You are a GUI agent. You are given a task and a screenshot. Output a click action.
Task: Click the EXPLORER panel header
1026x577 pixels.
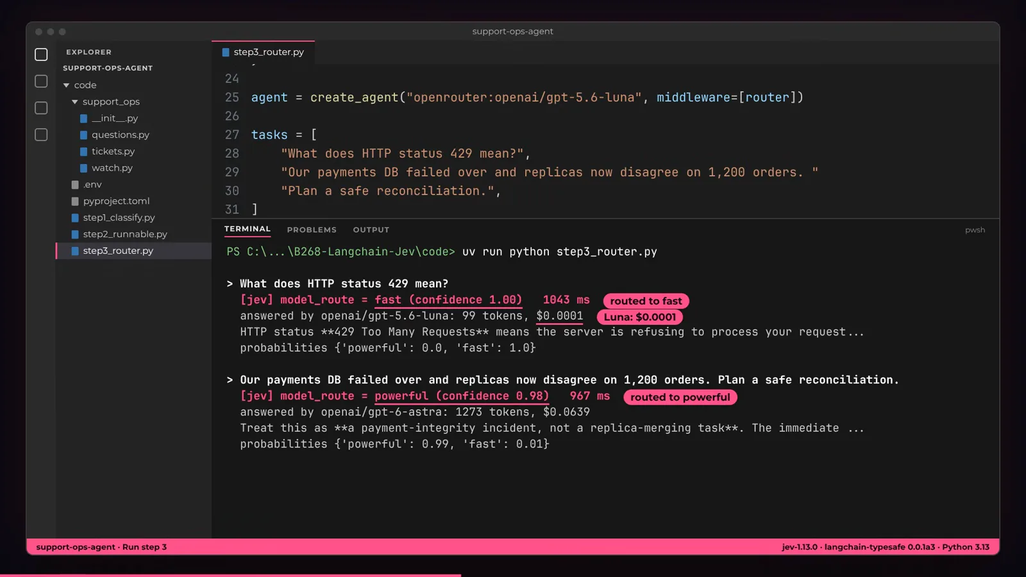(88, 52)
